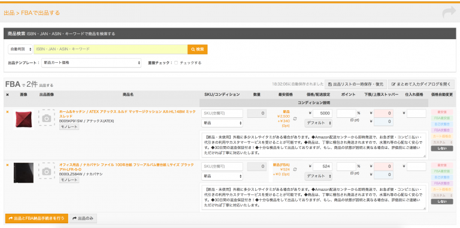Refresh lowest price for the Nakabayashi album

click(x=295, y=169)
